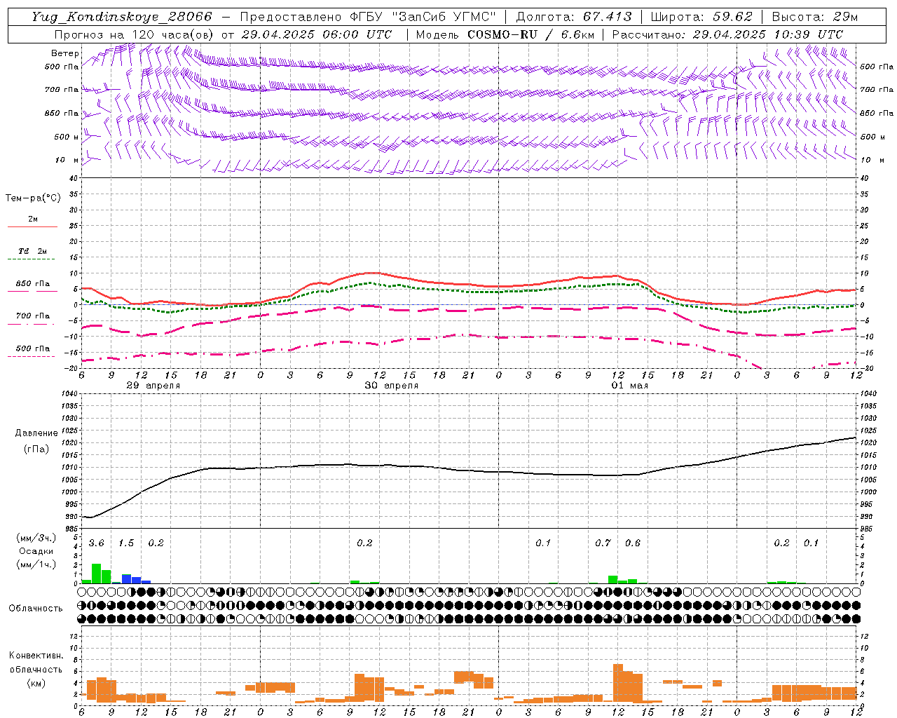Screen dimensions: 897x718
Task: Click the date label 01 мая
Action: 630,386
